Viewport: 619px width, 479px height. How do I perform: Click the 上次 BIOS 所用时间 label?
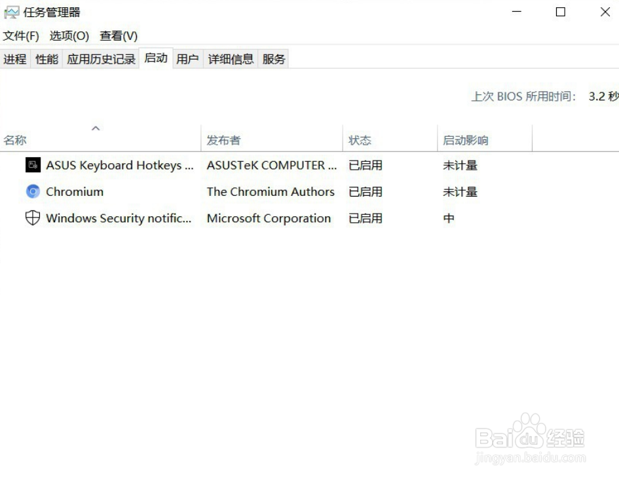[524, 96]
